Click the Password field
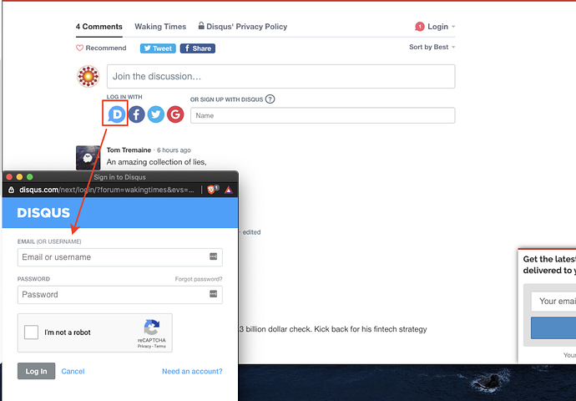This screenshot has height=401, width=576. pos(119,294)
